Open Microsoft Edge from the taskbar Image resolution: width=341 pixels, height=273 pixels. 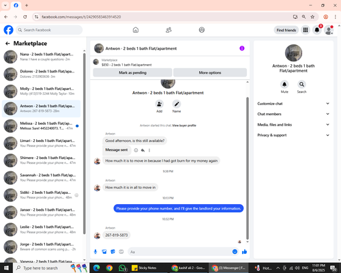click(x=96, y=268)
